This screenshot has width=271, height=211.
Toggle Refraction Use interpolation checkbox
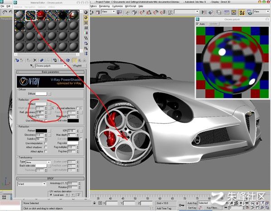[46, 143]
